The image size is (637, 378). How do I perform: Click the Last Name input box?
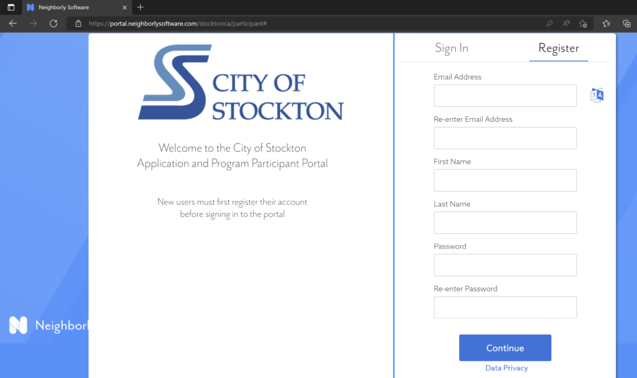point(505,223)
